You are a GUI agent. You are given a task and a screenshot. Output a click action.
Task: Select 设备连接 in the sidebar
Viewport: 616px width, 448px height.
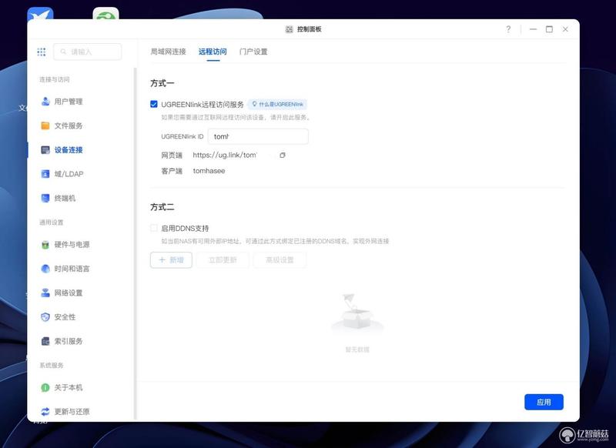coord(62,150)
